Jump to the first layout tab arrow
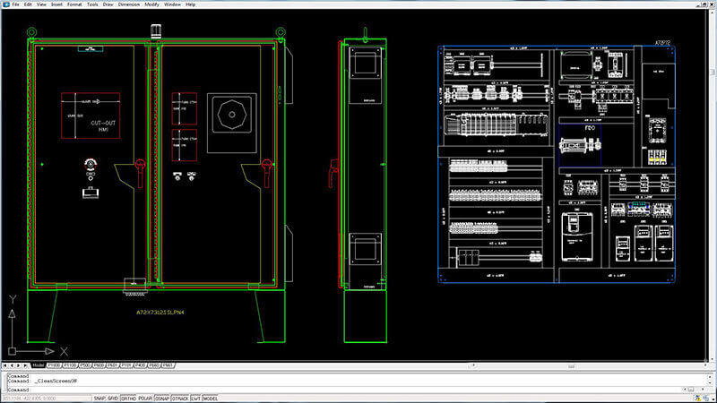This screenshot has height=403, width=717. [5, 365]
